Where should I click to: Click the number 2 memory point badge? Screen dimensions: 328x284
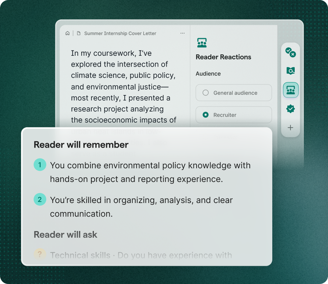(x=40, y=199)
